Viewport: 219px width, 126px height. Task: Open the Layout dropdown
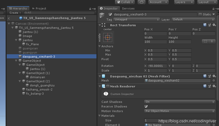click(207, 2)
